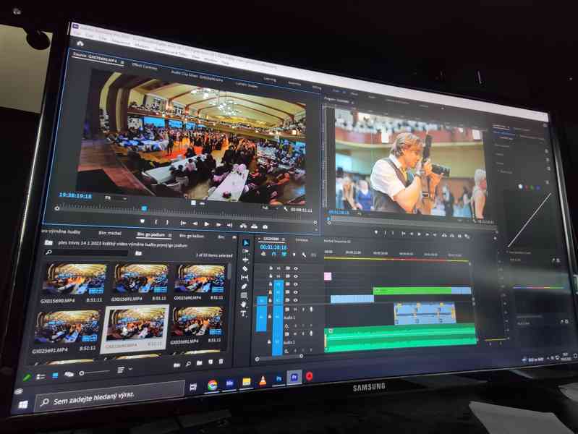Open Source tab panel menu
This screenshot has height=434, width=578.
point(122,62)
